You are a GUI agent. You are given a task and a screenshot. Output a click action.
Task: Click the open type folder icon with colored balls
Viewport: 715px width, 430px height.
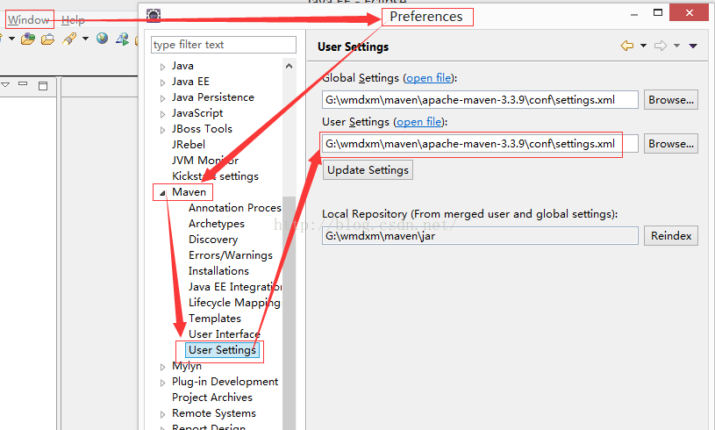28,39
